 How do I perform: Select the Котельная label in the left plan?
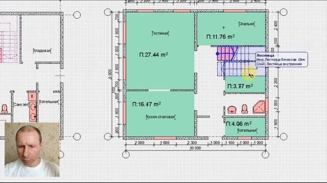tap(49, 102)
